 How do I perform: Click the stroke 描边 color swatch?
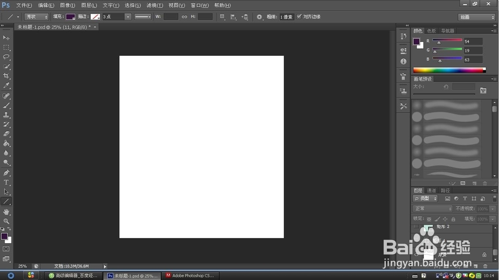(95, 17)
